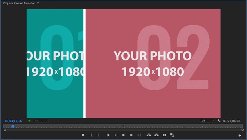Image resolution: width=247 pixels, height=140 pixels.
Task: Click the Add Marker button
Action: [x=83, y=135]
